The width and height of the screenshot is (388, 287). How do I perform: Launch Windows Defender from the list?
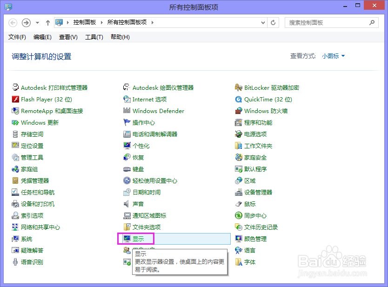(x=158, y=111)
